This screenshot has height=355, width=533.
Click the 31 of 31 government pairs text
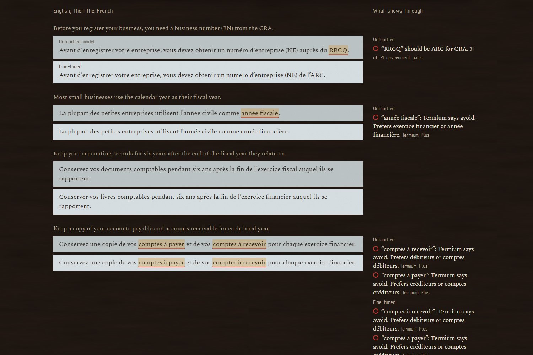point(423,53)
